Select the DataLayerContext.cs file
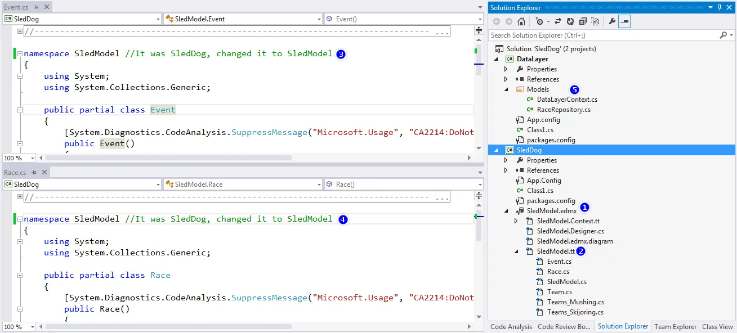Screen dimensions: 737x333 click(x=567, y=100)
